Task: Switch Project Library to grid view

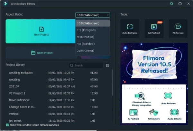Action: pos(107,65)
